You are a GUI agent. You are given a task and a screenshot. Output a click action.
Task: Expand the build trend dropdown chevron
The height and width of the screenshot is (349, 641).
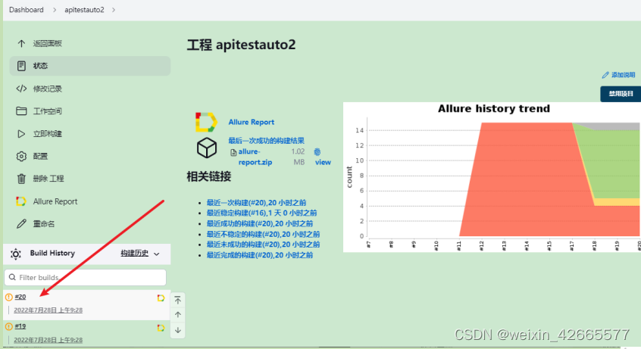pyautogui.click(x=157, y=254)
